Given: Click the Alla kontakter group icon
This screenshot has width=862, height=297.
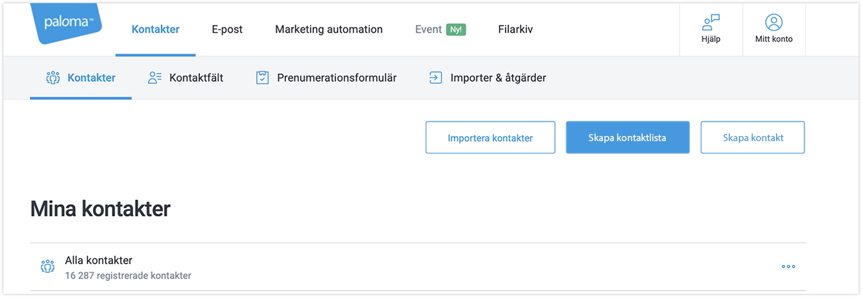Looking at the screenshot, I should (x=47, y=267).
